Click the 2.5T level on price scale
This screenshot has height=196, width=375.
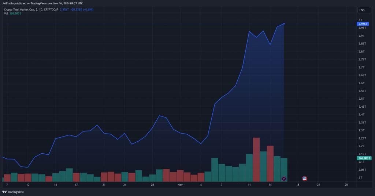(x=361, y=99)
